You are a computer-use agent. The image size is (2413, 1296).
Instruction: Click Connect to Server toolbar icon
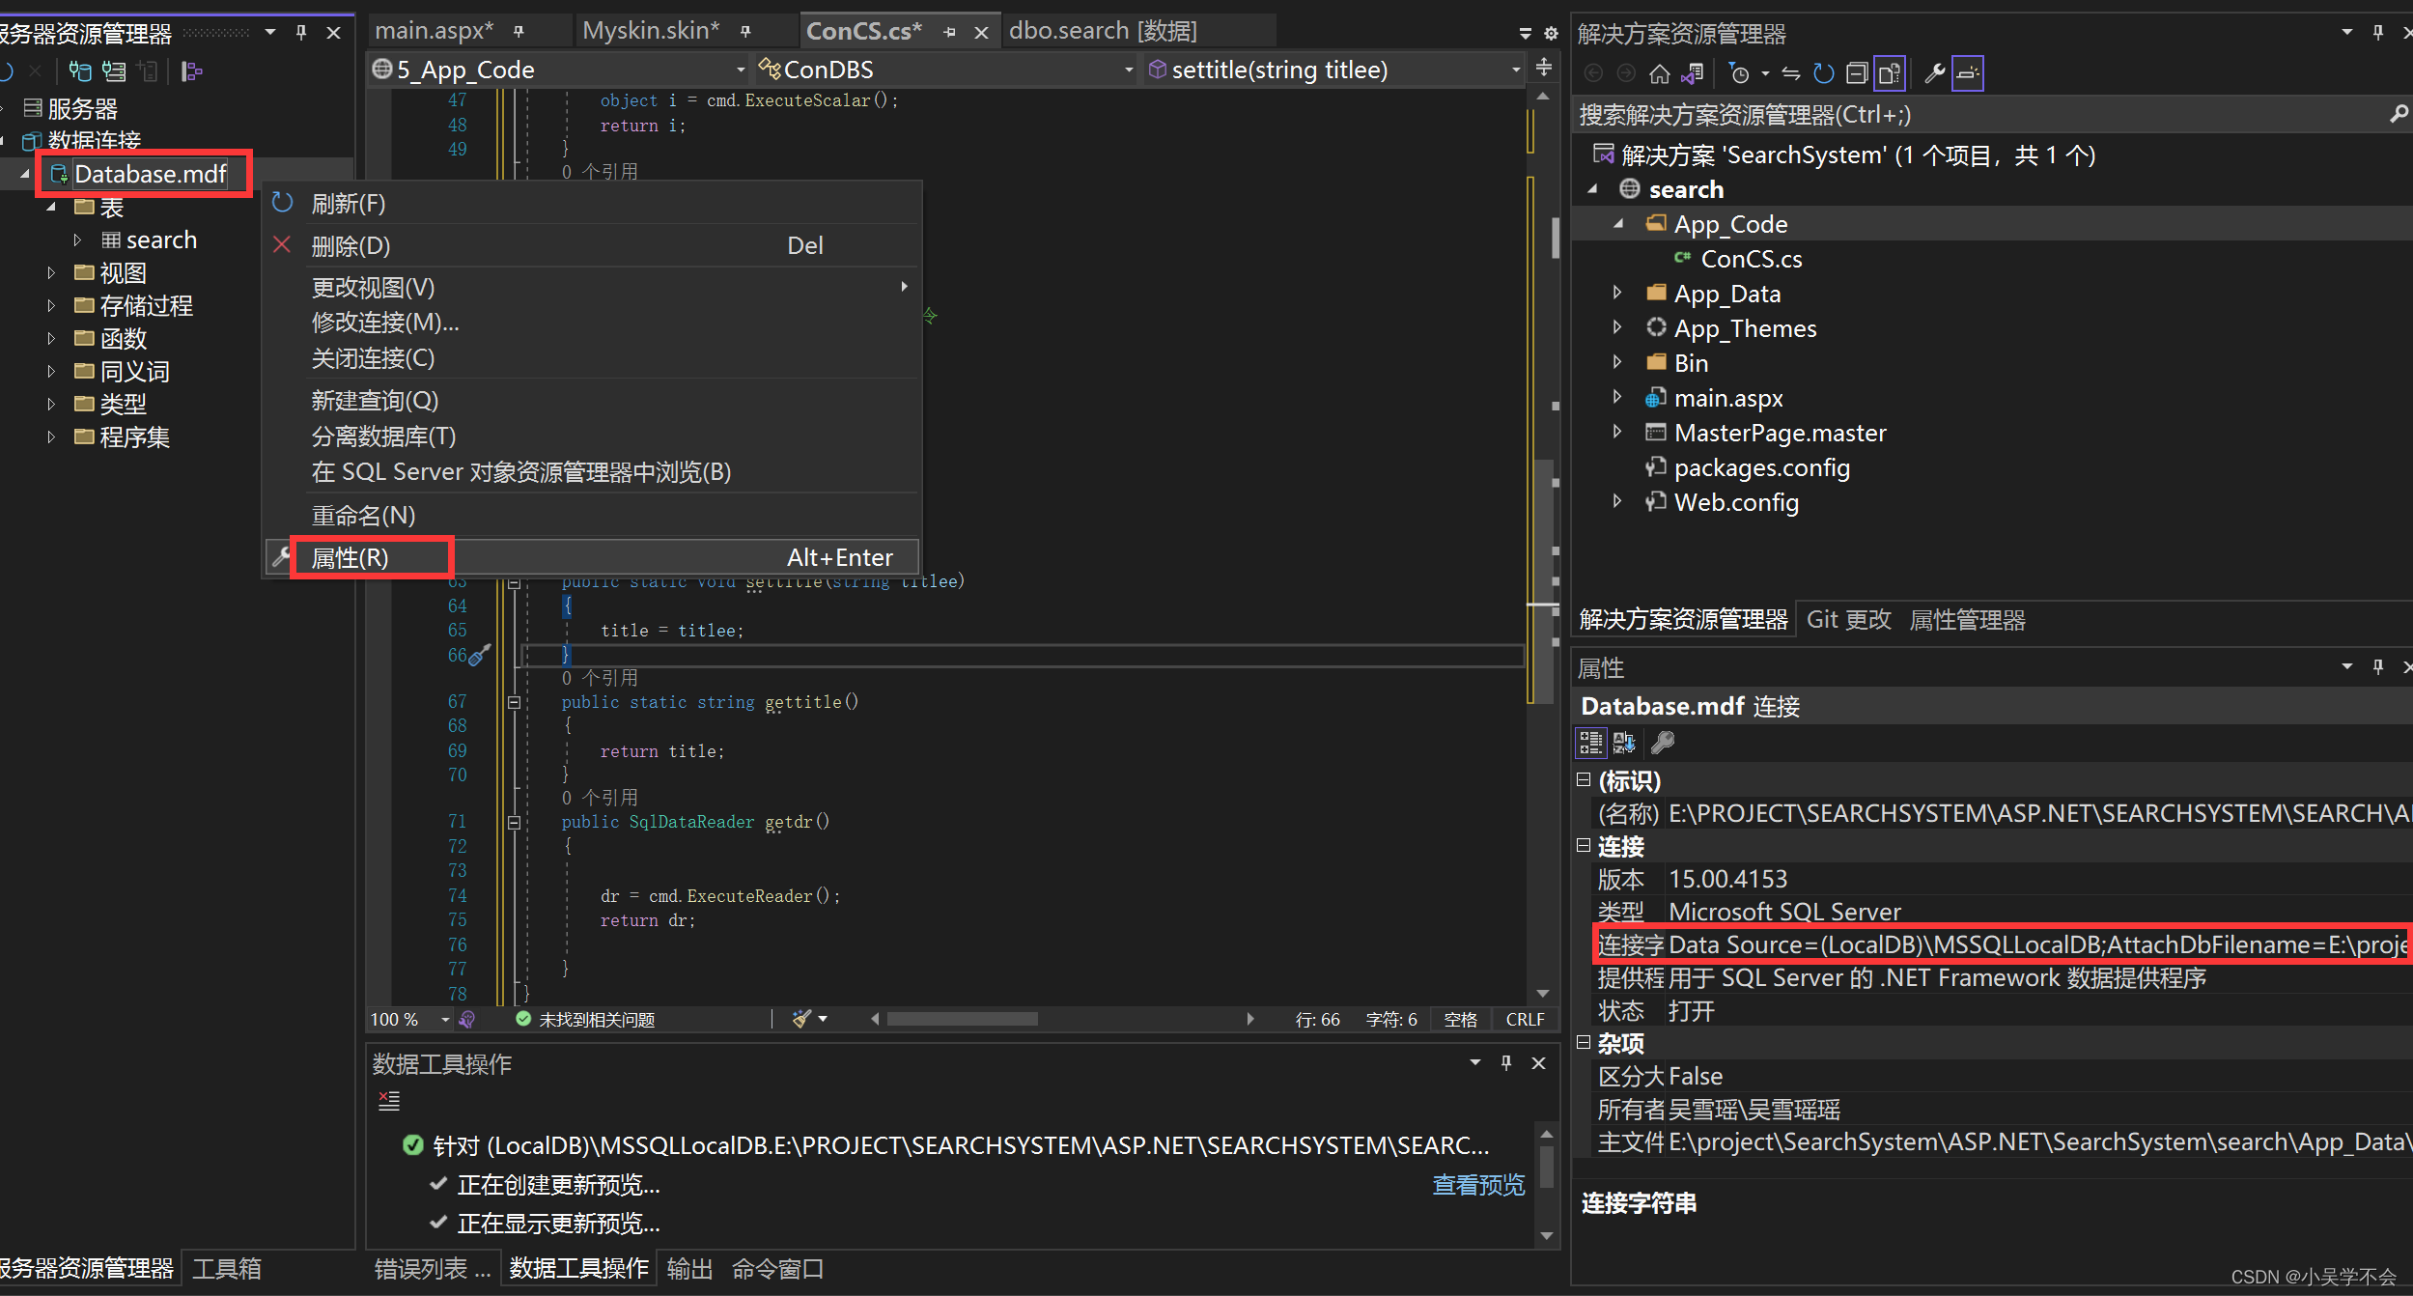(x=114, y=71)
